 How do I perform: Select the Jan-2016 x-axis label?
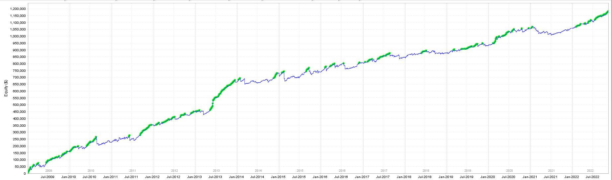click(x=320, y=177)
